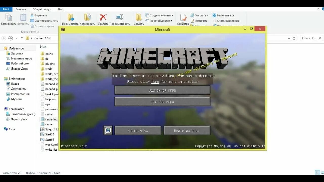Click the Rename (Переименовать) icon

[x=119, y=17]
